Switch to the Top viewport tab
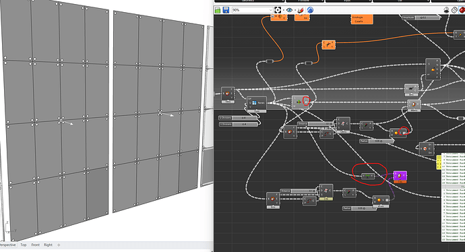This screenshot has height=252, width=465. (x=24, y=245)
